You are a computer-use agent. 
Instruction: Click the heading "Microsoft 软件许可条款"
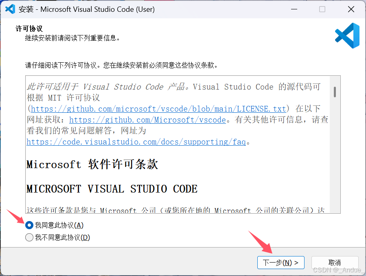pos(92,164)
